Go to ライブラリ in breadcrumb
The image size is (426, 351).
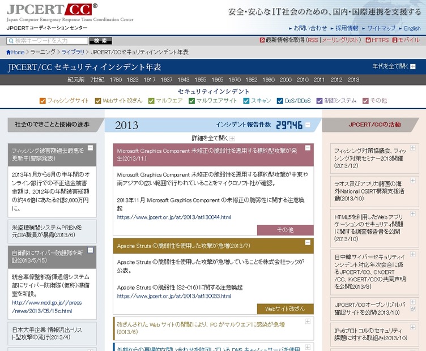tap(73, 52)
